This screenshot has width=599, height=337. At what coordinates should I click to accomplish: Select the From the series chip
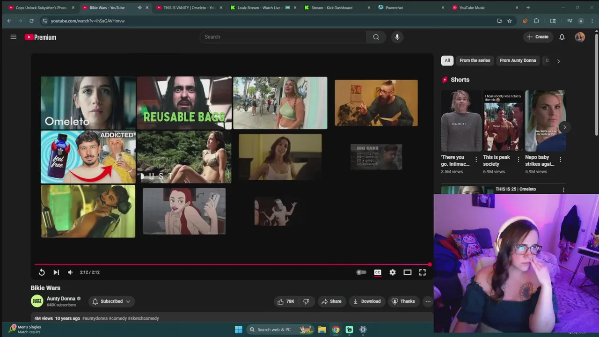[x=475, y=60]
